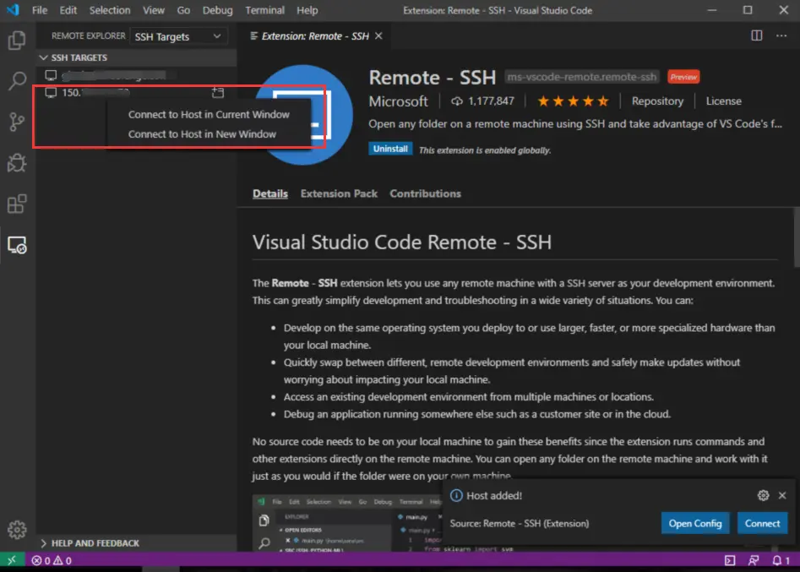Viewport: 800px width, 572px height.
Task: Switch to the Contributions tab
Action: (x=425, y=193)
